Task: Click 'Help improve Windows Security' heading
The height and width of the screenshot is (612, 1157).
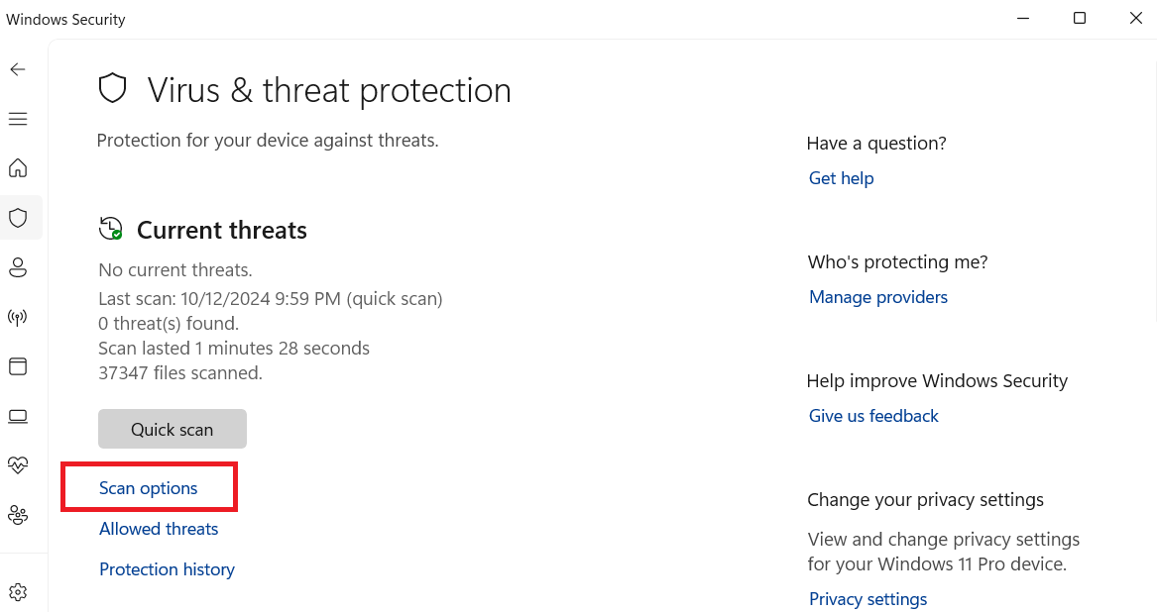Action: (x=937, y=380)
